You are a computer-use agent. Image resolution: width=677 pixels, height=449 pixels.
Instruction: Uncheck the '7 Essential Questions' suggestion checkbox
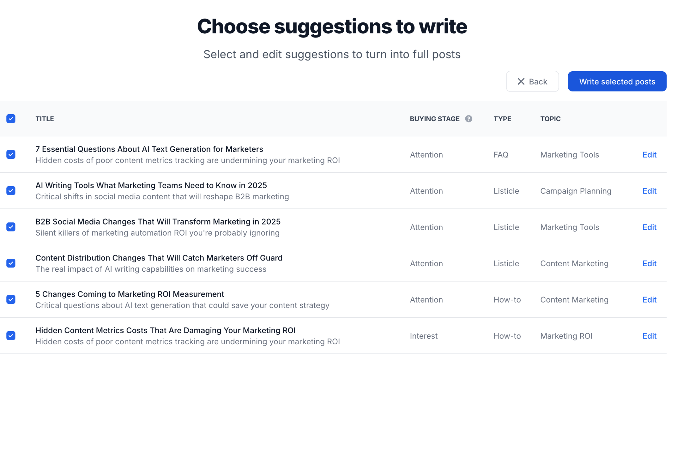pyautogui.click(x=11, y=154)
